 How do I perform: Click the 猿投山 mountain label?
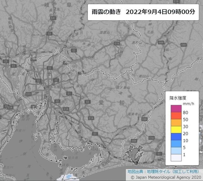coord(82,86)
